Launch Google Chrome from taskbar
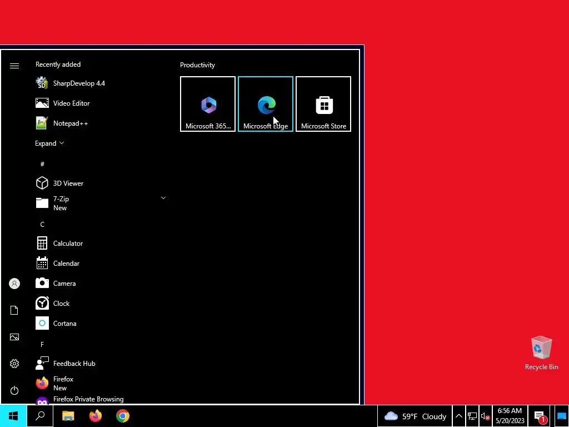The height and width of the screenshot is (427, 569). (123, 416)
